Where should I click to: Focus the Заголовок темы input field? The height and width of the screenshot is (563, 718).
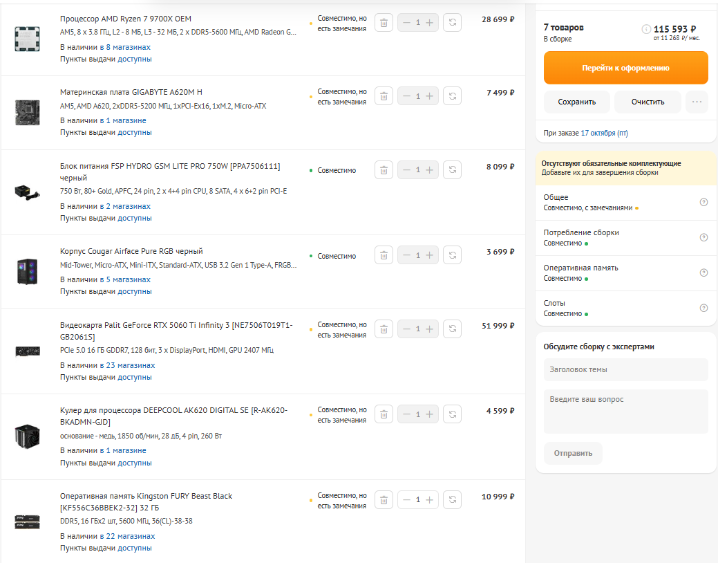click(x=626, y=369)
